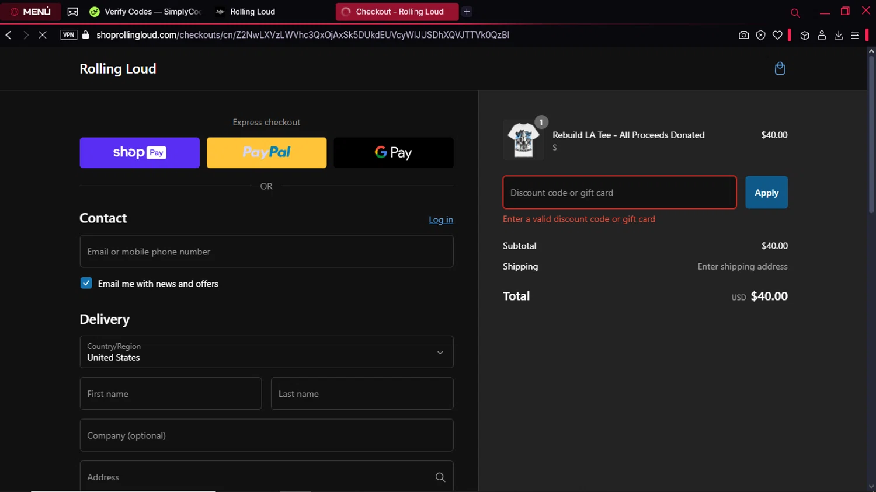Focus the Last name field
The height and width of the screenshot is (492, 876).
[362, 393]
